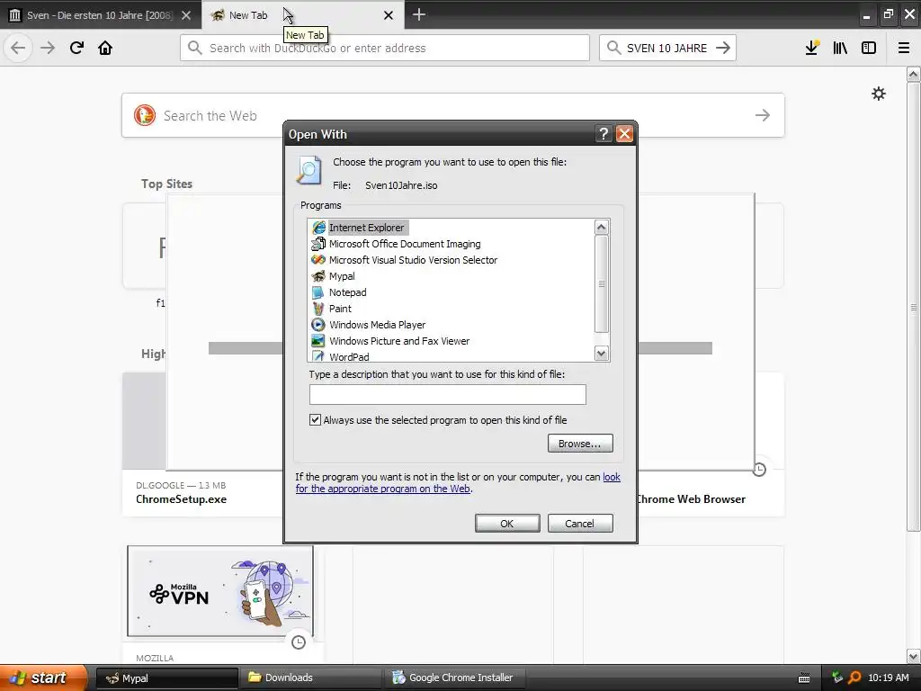Open the Downloads taskbar window
This screenshot has height=691, width=921.
click(312, 678)
